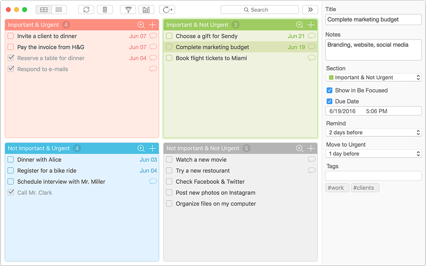Add task to Important & Urgent quadrant
This screenshot has height=266, width=426.
[153, 25]
